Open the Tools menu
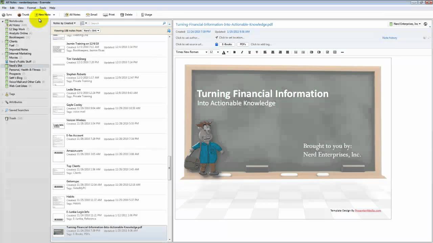This screenshot has width=433, height=243. (43, 8)
